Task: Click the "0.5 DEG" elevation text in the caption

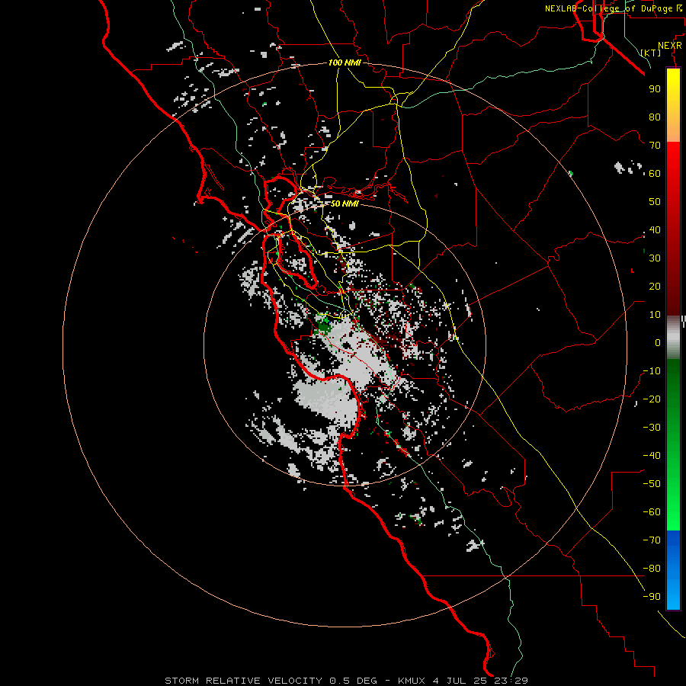Action: [x=353, y=681]
